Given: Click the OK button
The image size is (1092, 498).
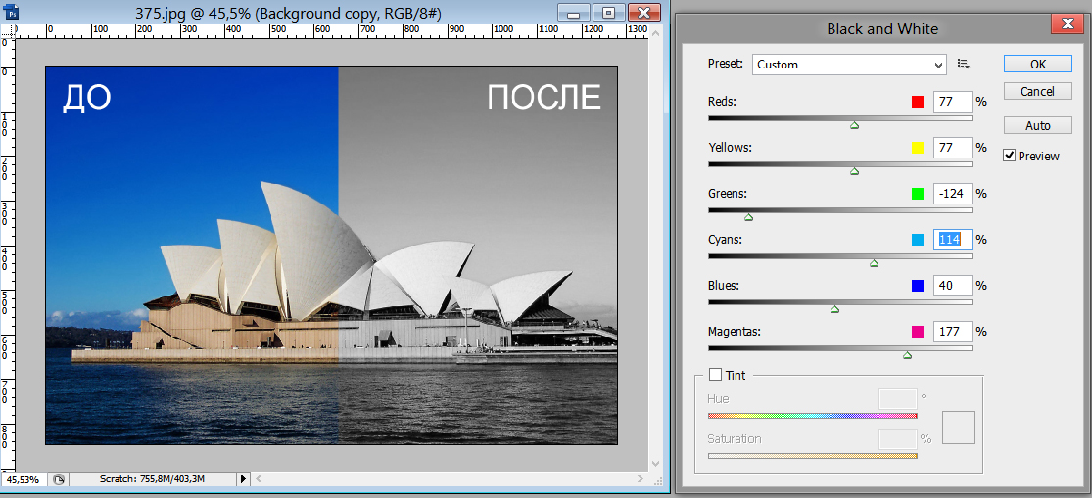Looking at the screenshot, I should [1038, 64].
